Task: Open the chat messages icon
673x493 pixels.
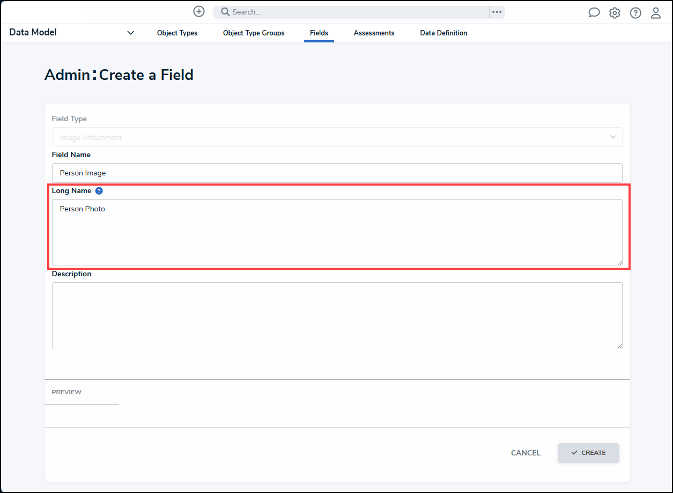Action: click(x=594, y=13)
